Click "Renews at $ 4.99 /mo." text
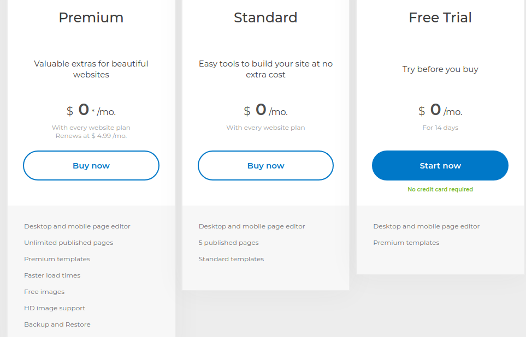 [x=91, y=136]
